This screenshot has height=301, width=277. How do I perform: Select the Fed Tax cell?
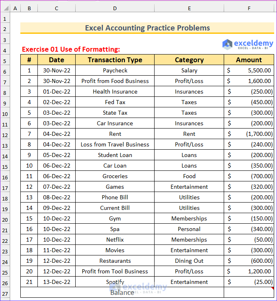coord(115,102)
